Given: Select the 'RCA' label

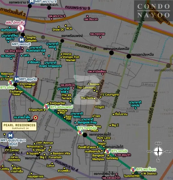Looking at the screenshot, I should 69,28.
